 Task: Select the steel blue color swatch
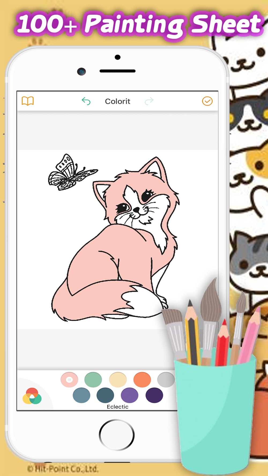tap(81, 395)
